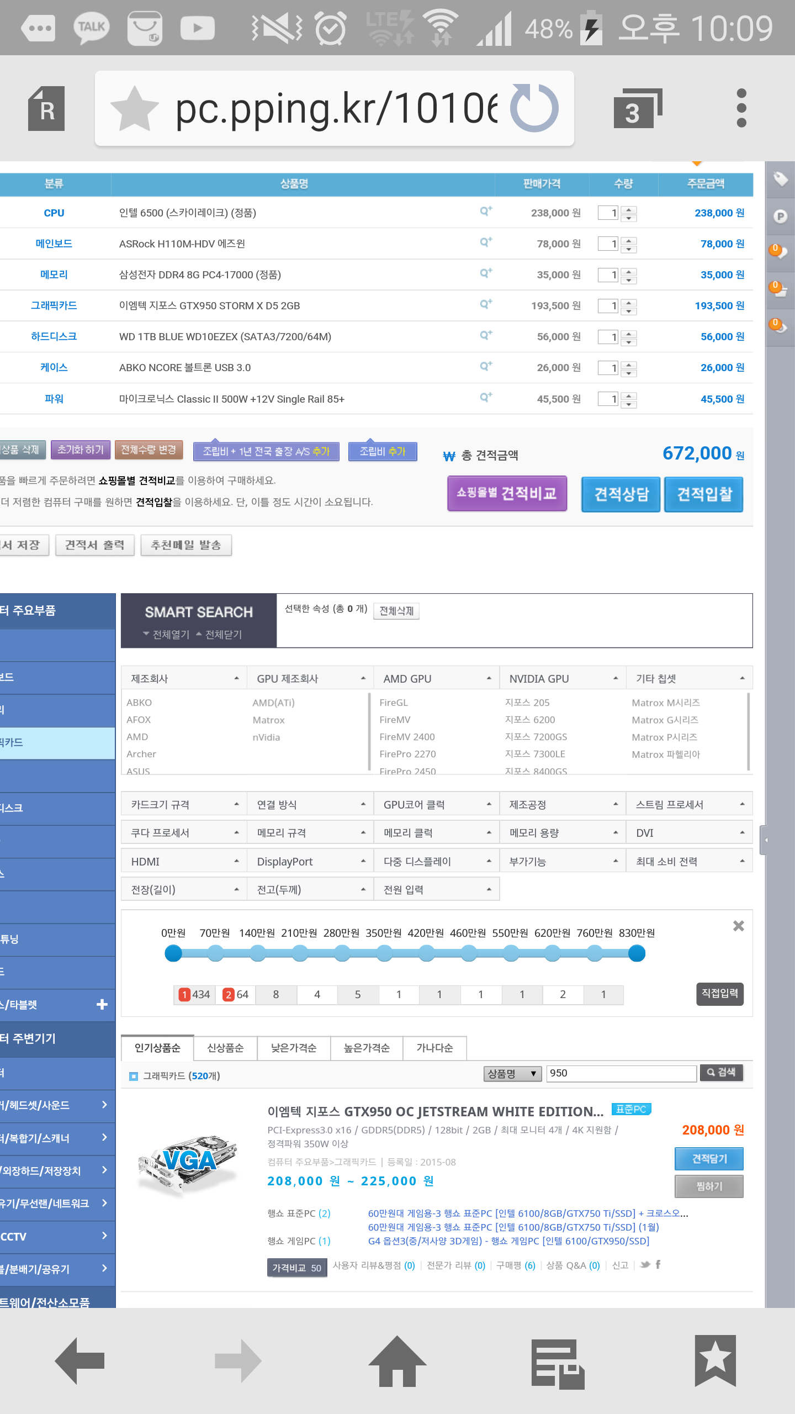Image resolution: width=795 pixels, height=1414 pixels.
Task: Click the magnifier icon in the CPU row
Action: [x=485, y=212]
